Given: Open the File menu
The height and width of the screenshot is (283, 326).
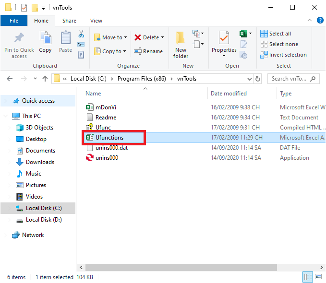Looking at the screenshot, I should point(14,21).
